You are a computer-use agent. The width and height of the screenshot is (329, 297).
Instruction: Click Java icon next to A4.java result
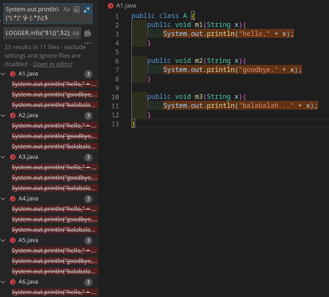(13, 199)
